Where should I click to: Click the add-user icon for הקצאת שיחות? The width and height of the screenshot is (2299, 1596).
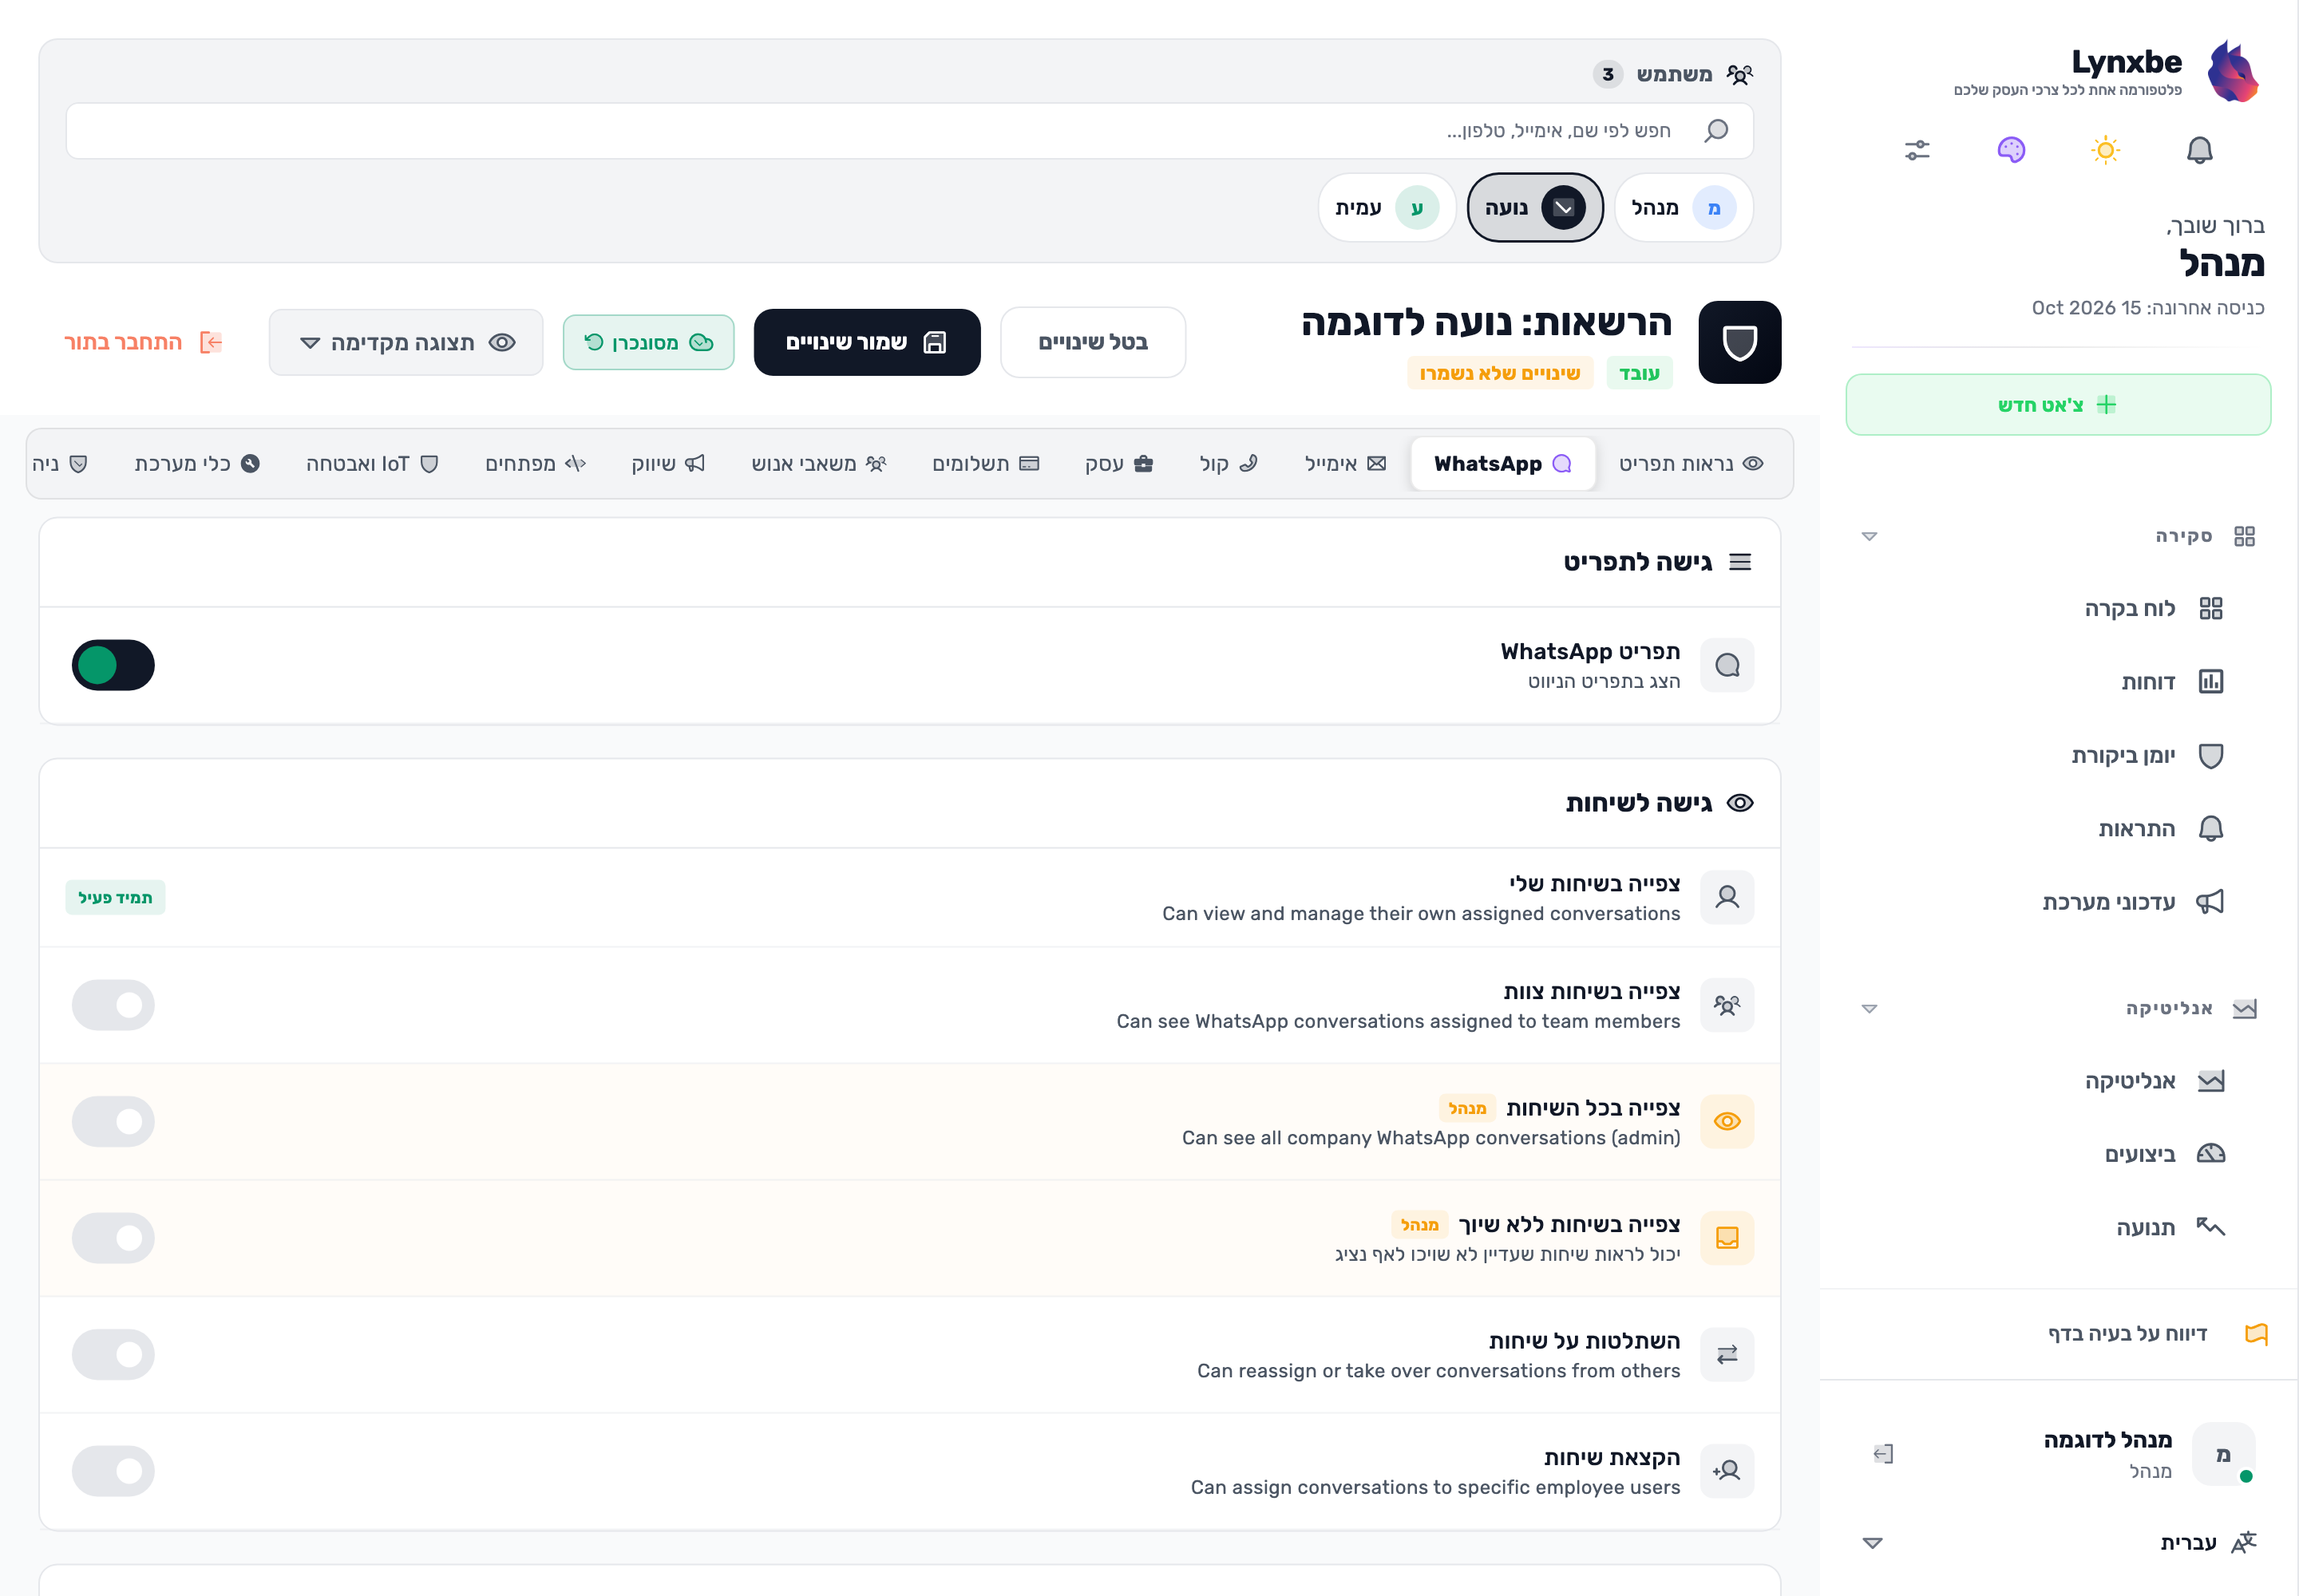pos(1727,1470)
